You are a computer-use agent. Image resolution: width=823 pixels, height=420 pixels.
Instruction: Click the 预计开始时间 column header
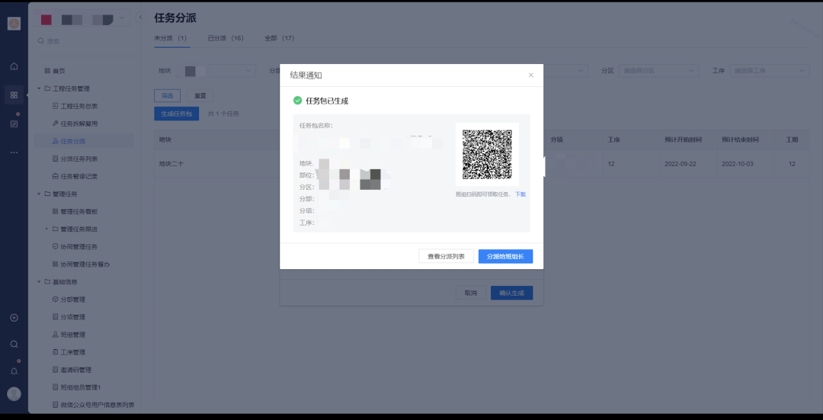tap(683, 139)
